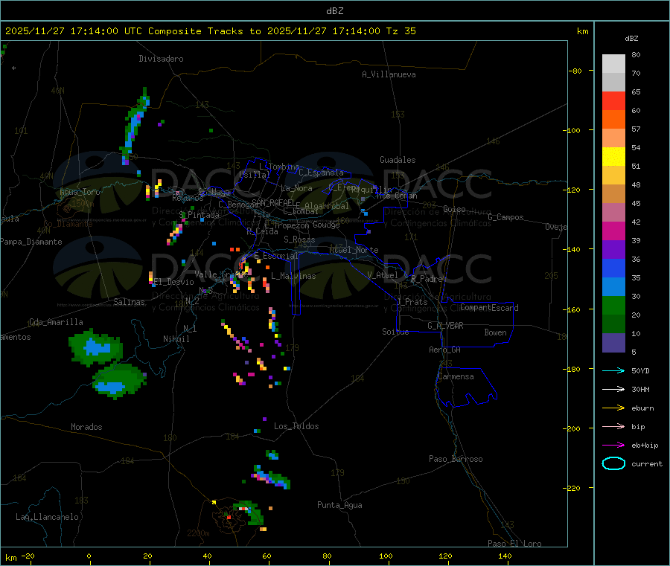Select the red 65 dBZ color swatch
This screenshot has width=670, height=566.
coord(613,100)
